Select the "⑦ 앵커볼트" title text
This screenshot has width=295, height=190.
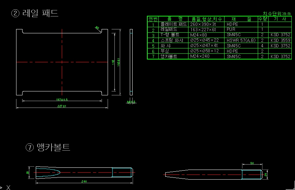(48, 147)
